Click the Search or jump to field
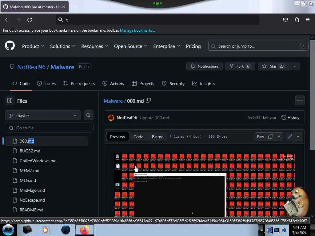Viewport: 315px width, 236px height. [x=258, y=46]
